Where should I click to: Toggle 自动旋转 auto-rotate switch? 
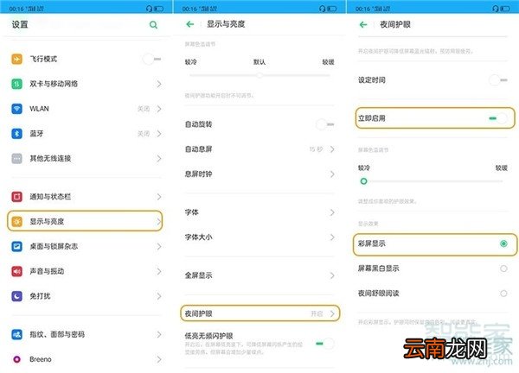[325, 124]
